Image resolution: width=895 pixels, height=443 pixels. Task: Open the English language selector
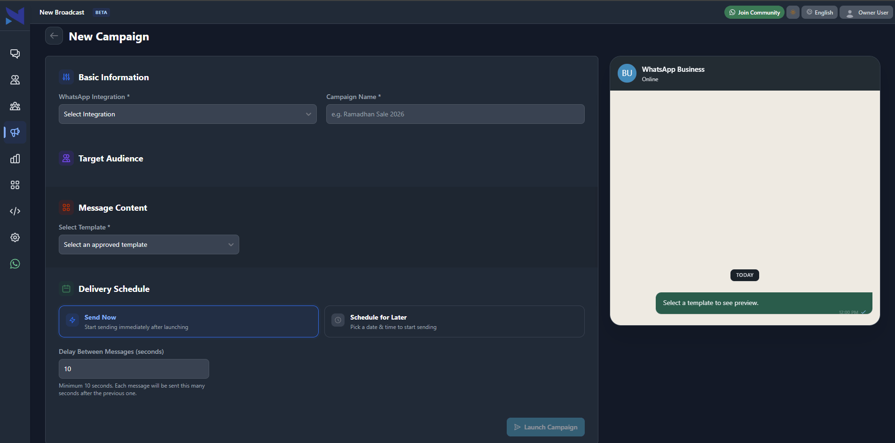[x=819, y=12]
